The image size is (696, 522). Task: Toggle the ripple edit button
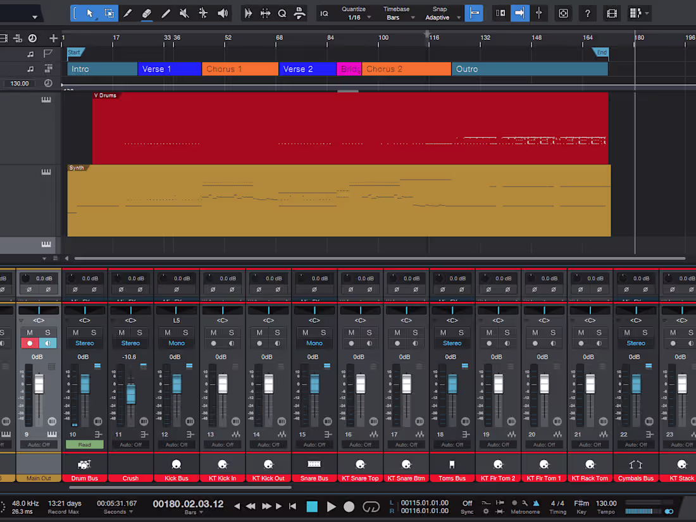500,13
